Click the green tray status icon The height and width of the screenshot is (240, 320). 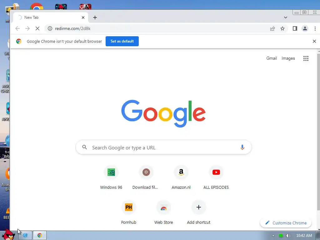281,236
